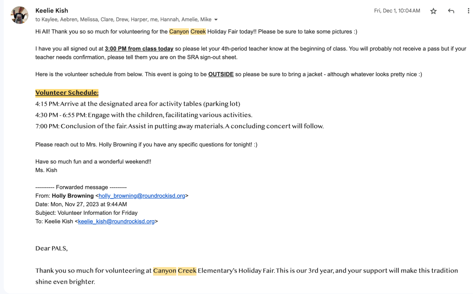The image size is (473, 294).
Task: Click highlighted word Canyon before Holiday Fair today
Action: (179, 32)
